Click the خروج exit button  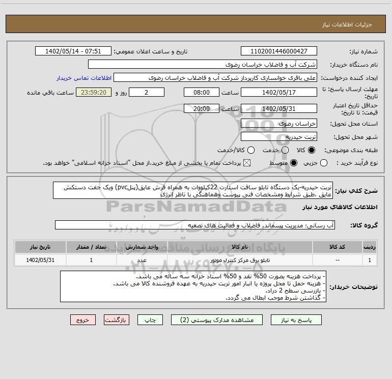83,320
